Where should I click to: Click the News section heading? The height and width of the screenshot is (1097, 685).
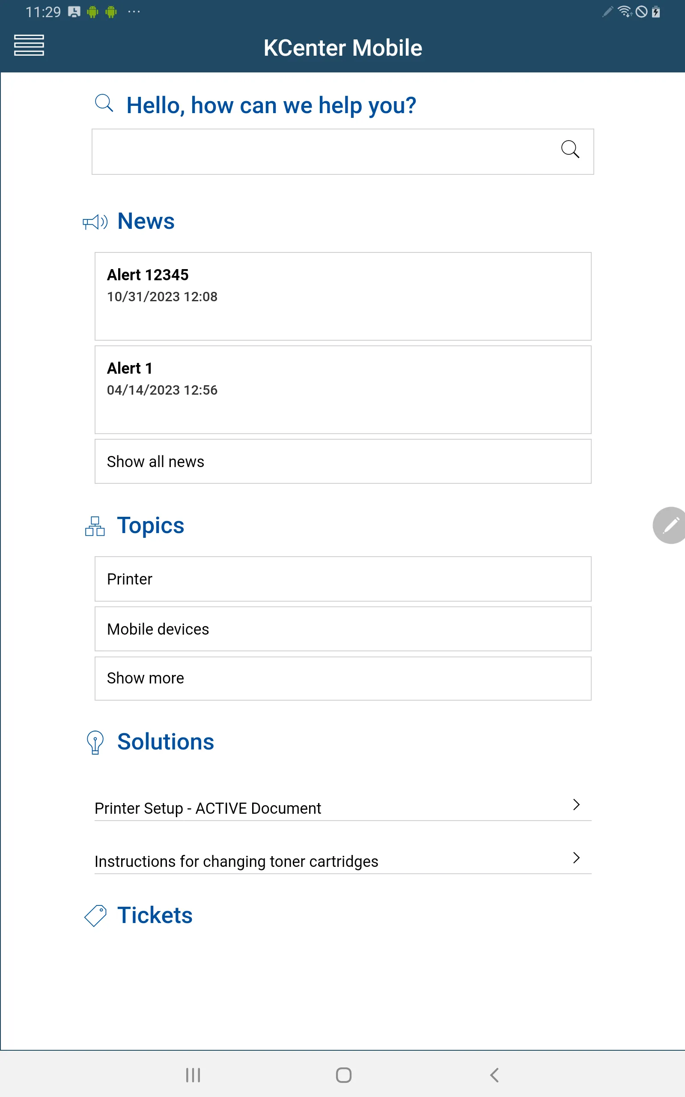click(x=146, y=221)
